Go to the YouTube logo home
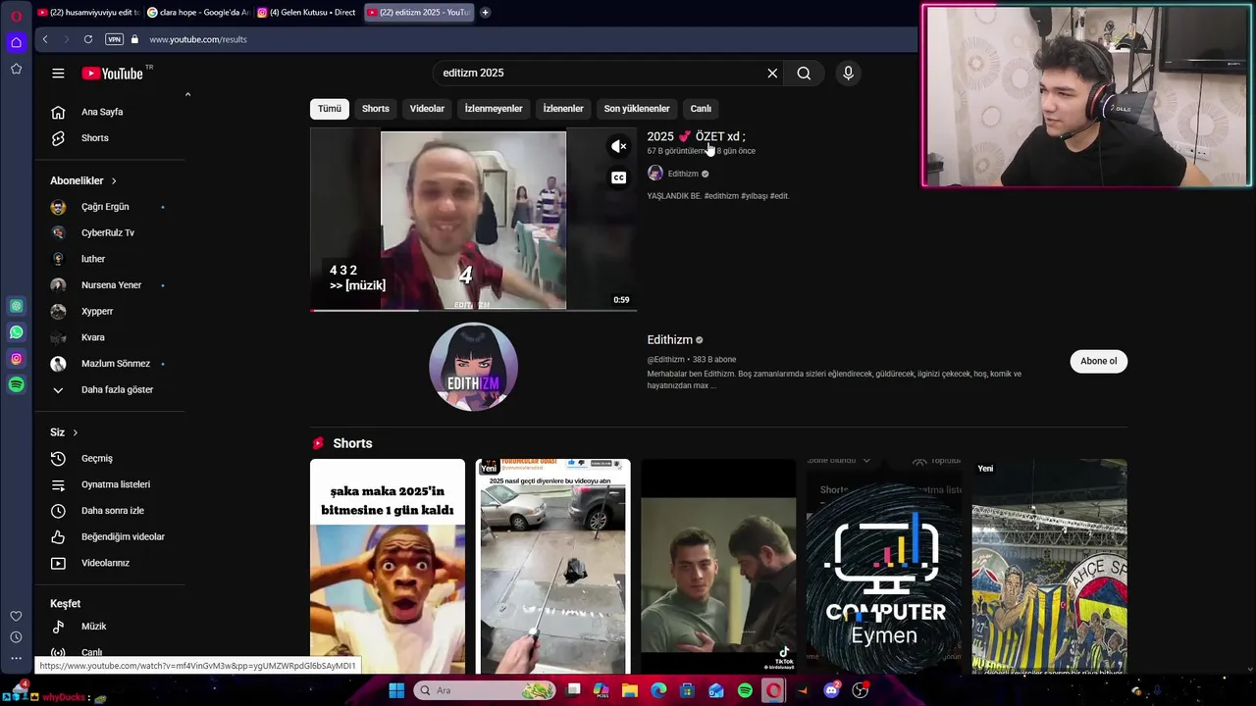Image resolution: width=1256 pixels, height=706 pixels. click(x=113, y=74)
